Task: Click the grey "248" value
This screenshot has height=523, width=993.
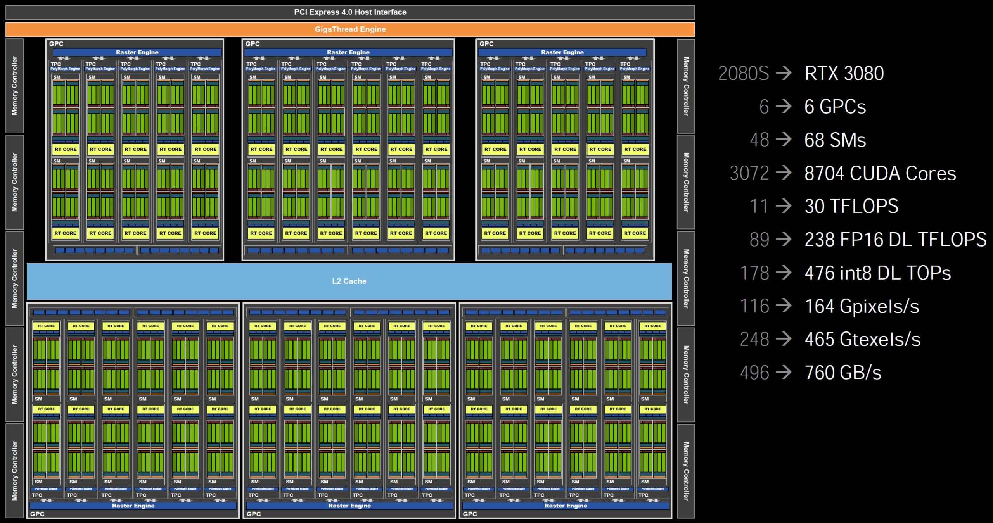Action: 754,340
